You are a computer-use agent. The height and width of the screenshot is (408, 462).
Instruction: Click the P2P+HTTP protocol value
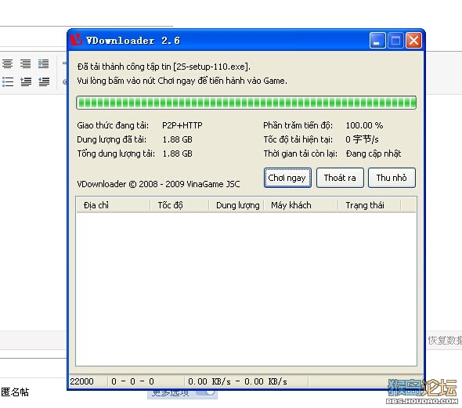coord(182,125)
